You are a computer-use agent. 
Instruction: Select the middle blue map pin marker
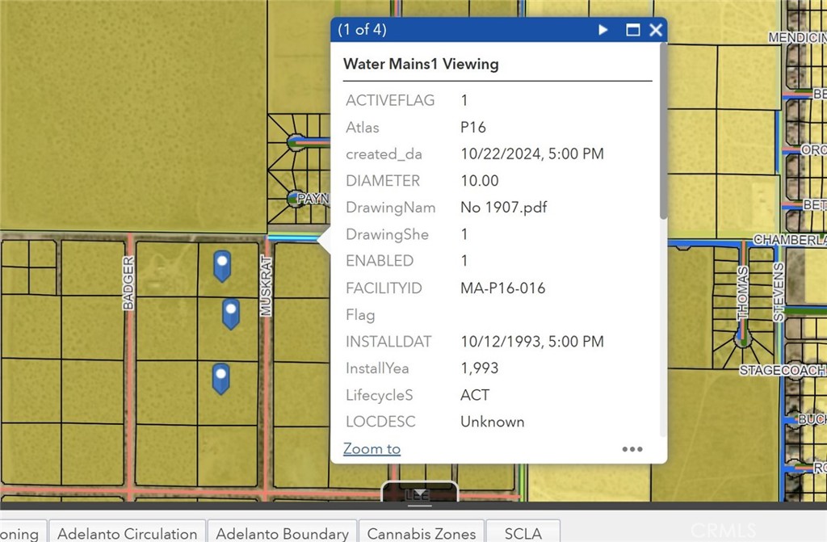tap(231, 314)
